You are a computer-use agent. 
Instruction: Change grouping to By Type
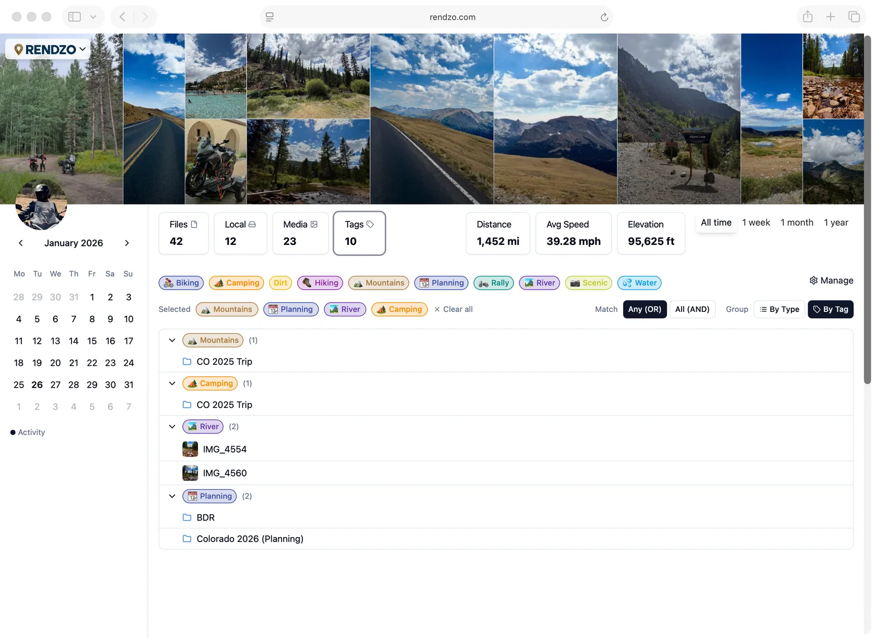pos(779,309)
